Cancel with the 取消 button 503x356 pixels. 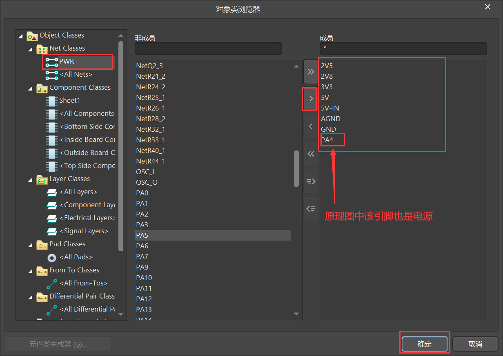(x=475, y=344)
